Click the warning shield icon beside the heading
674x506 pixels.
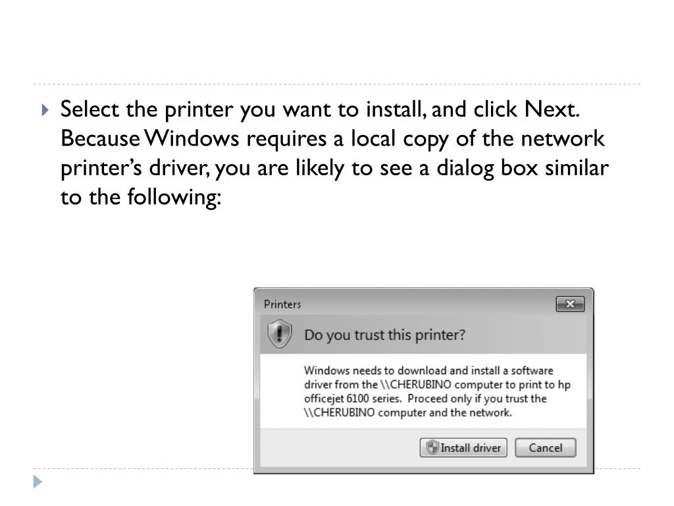click(279, 334)
